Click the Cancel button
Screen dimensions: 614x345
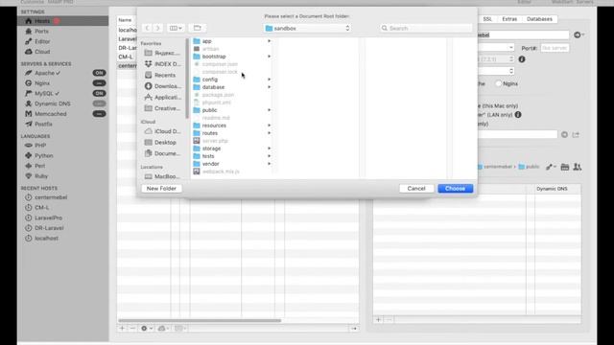point(416,189)
